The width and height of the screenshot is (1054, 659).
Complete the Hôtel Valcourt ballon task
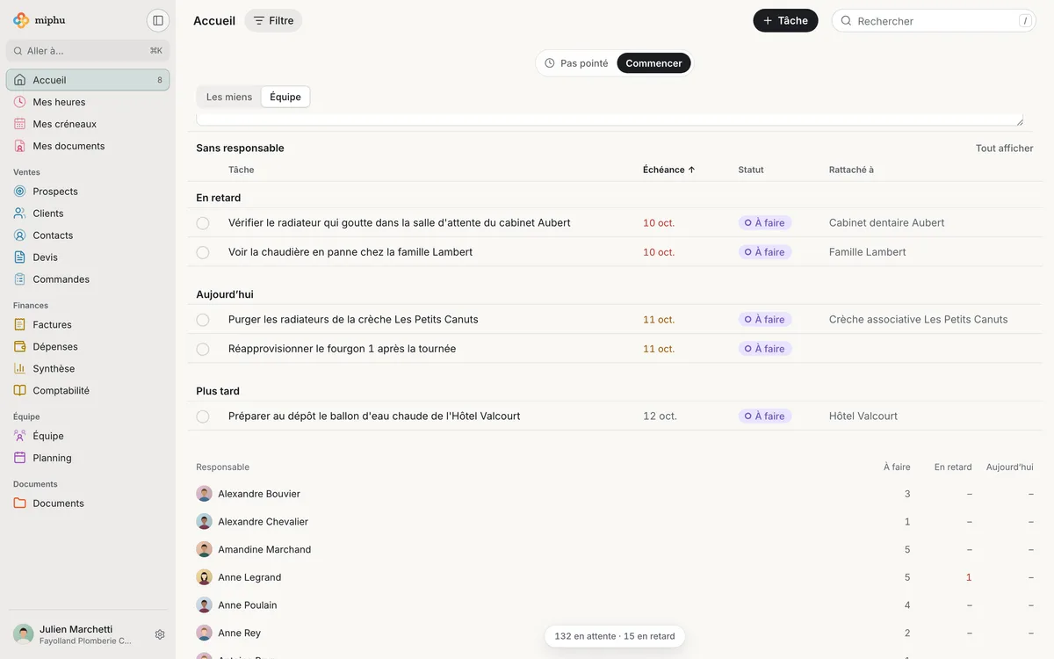pyautogui.click(x=203, y=416)
